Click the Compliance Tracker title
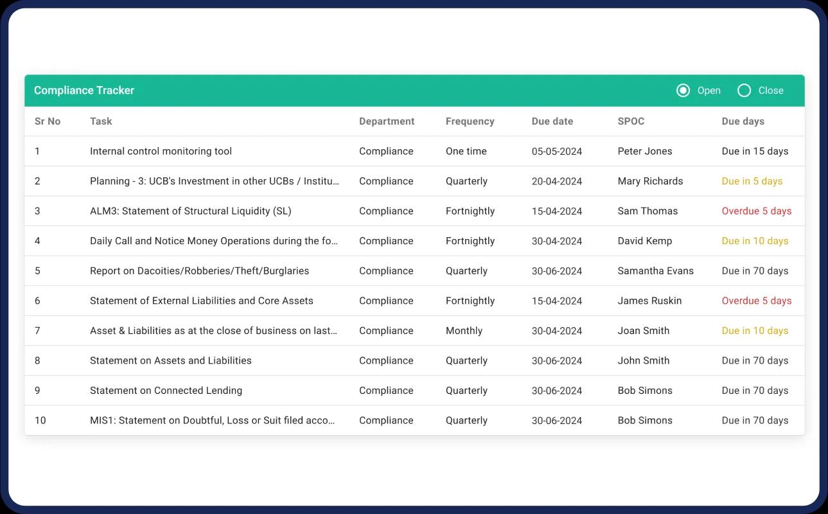This screenshot has width=828, height=514. click(x=84, y=91)
